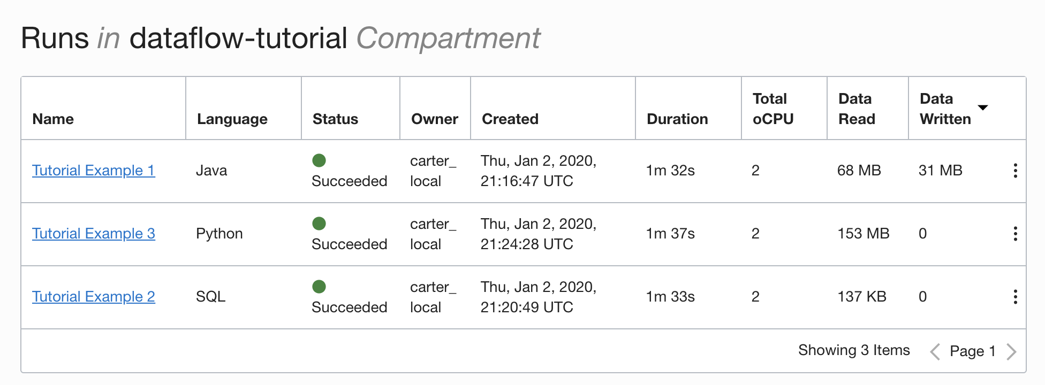Click the green status dot for Tutorial Example 2
The width and height of the screenshot is (1045, 385).
tap(319, 287)
